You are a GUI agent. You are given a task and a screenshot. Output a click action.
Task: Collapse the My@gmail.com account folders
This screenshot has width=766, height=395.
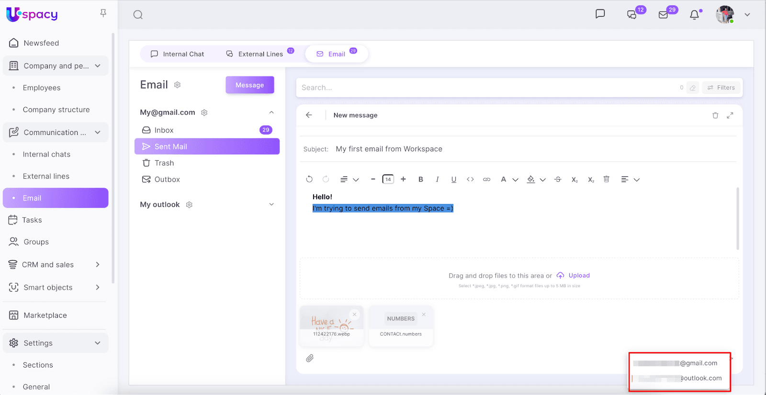[271, 113]
